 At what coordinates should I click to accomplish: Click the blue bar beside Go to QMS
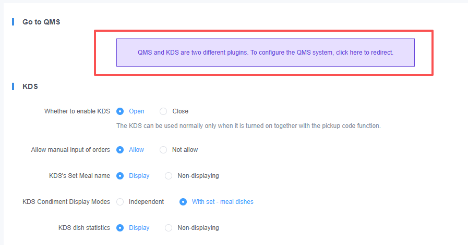[x=13, y=22]
